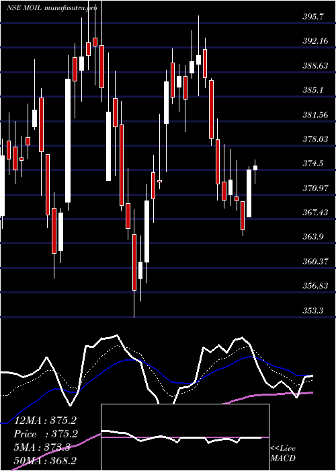Screen dimensions: 336x471
Task: Select the 385.1 price axis label
Action: click(x=313, y=89)
